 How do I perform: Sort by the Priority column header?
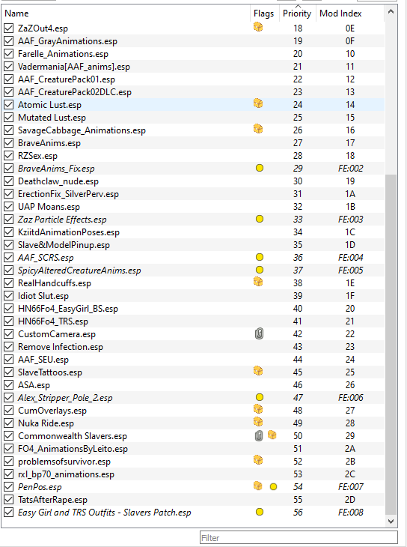297,13
